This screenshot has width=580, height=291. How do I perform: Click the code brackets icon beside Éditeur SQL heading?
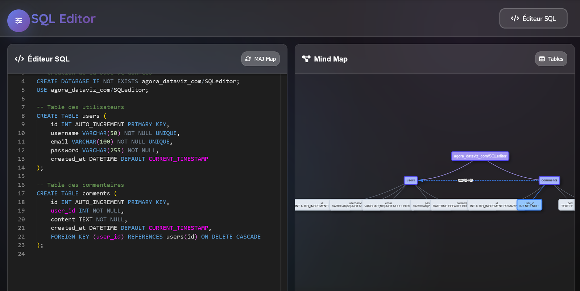19,59
